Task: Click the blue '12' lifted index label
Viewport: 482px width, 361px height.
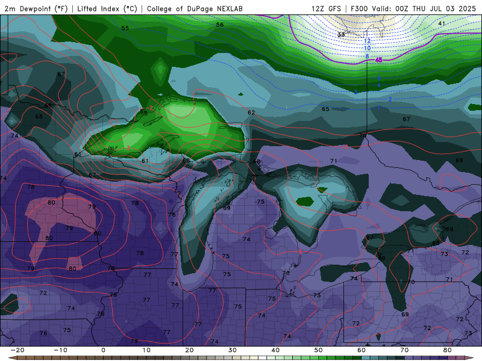Action: (368, 41)
